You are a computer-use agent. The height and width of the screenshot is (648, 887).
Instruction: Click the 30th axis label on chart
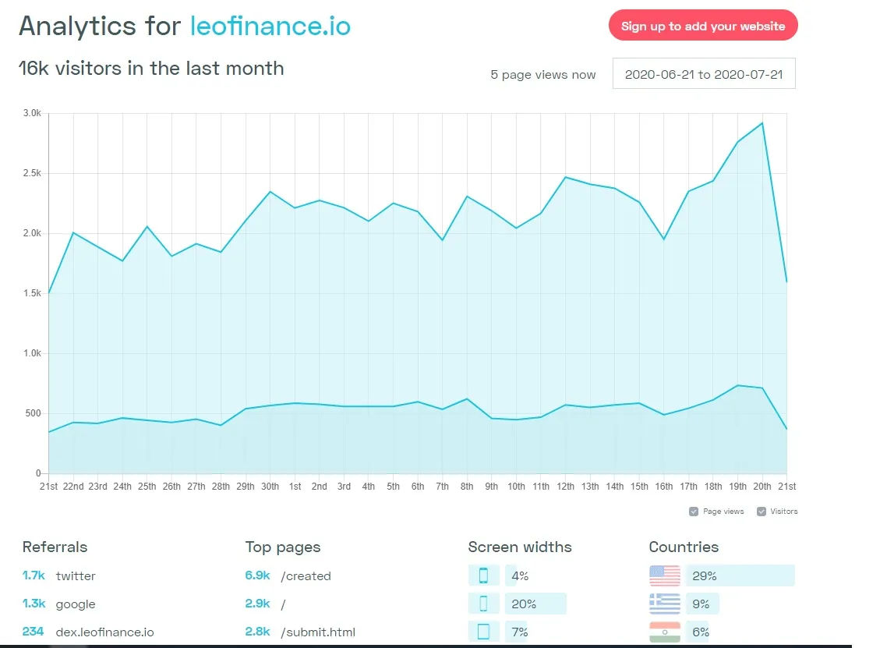[x=270, y=486]
